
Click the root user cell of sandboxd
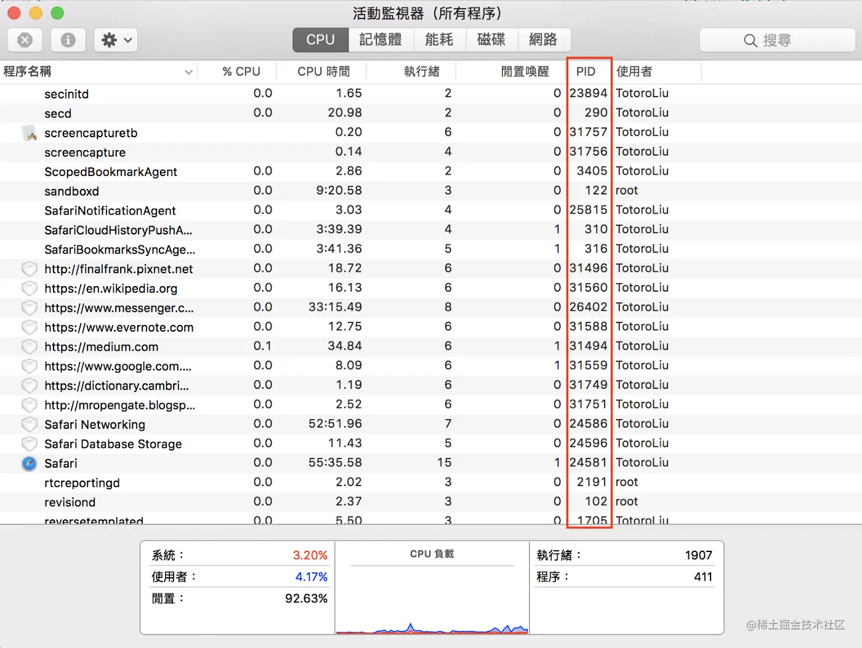(x=627, y=191)
